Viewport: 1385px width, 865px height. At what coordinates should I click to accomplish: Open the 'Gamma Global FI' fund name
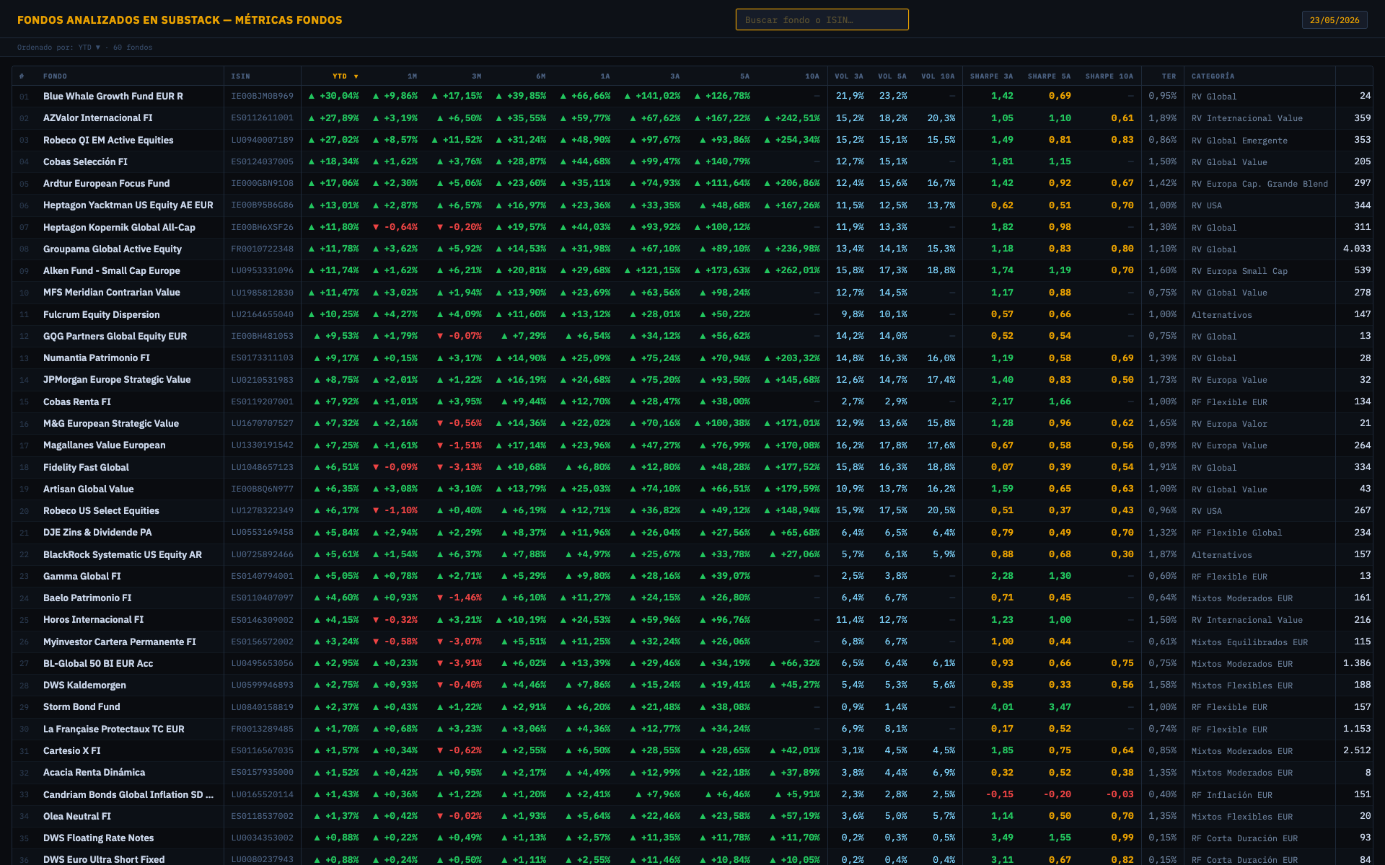[82, 576]
